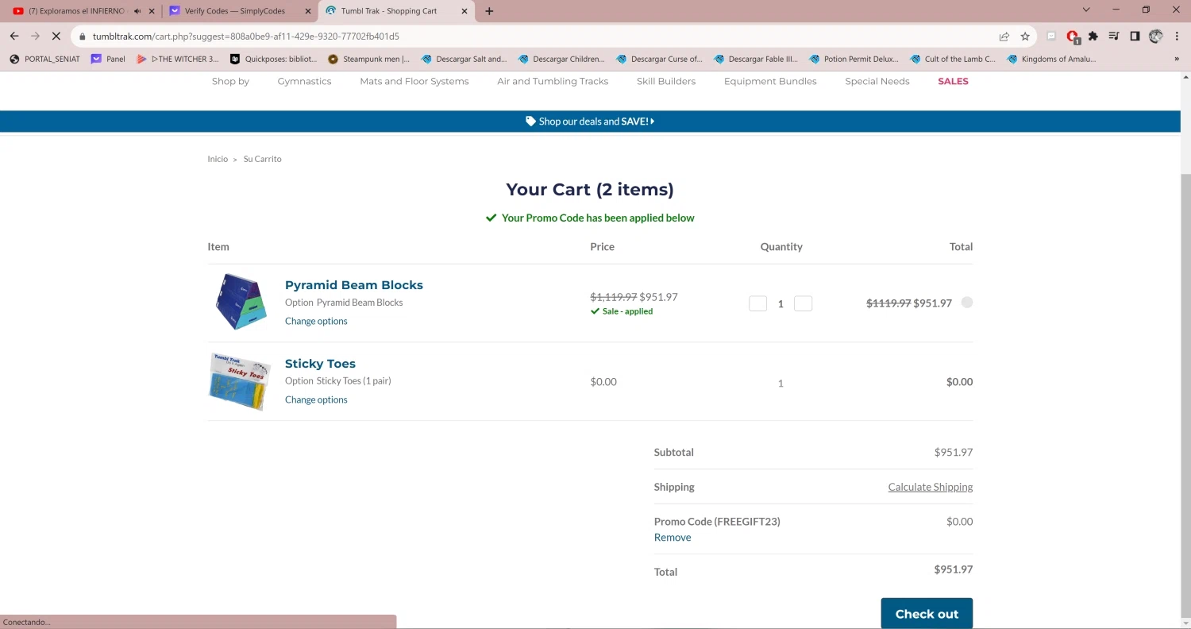The width and height of the screenshot is (1191, 629).
Task: Click the share page icon in the address bar
Action: (x=1004, y=37)
